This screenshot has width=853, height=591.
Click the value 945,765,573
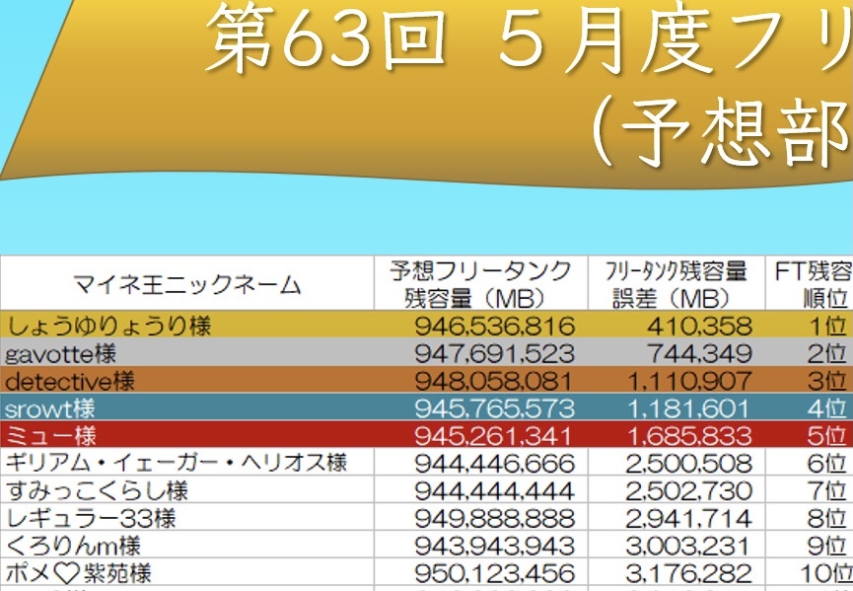point(494,408)
